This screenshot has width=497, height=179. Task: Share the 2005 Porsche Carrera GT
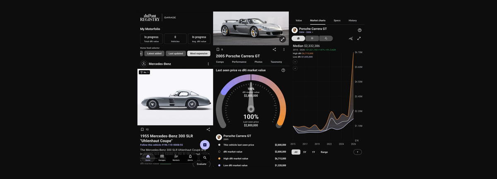point(274,49)
